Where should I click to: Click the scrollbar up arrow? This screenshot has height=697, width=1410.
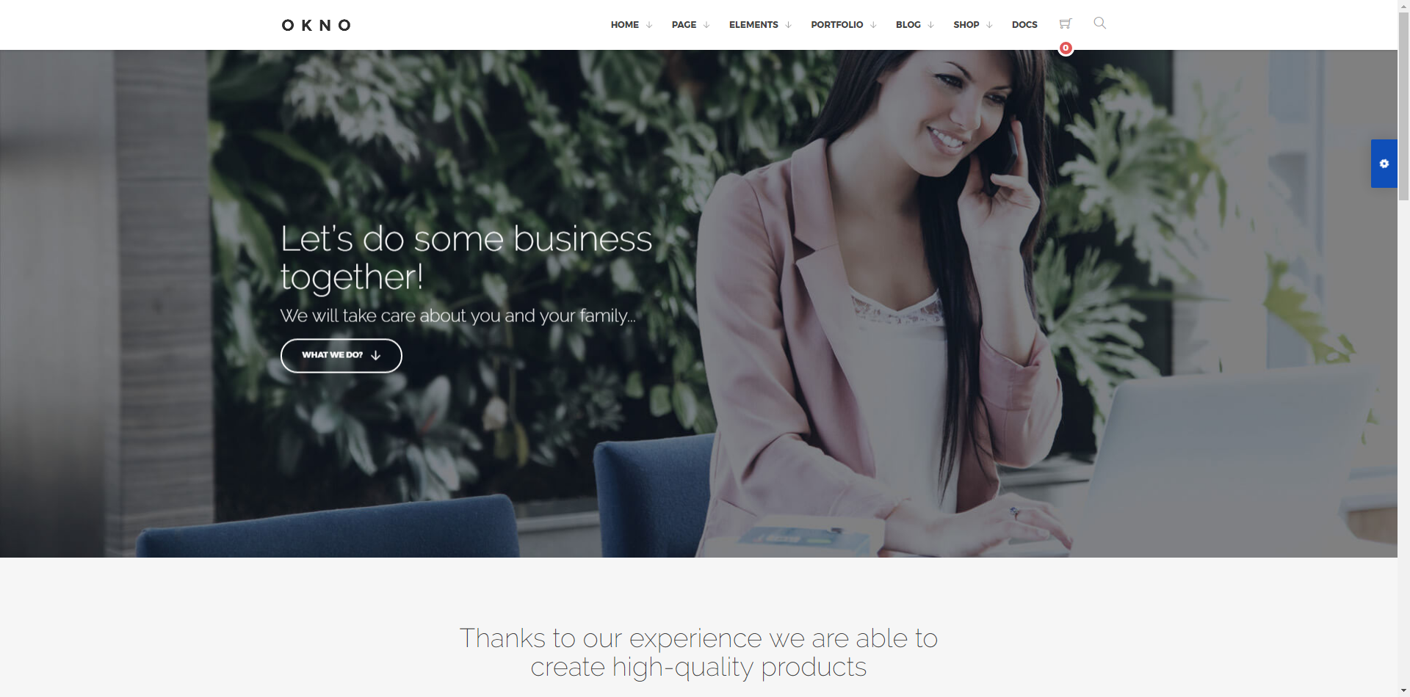click(x=1403, y=6)
